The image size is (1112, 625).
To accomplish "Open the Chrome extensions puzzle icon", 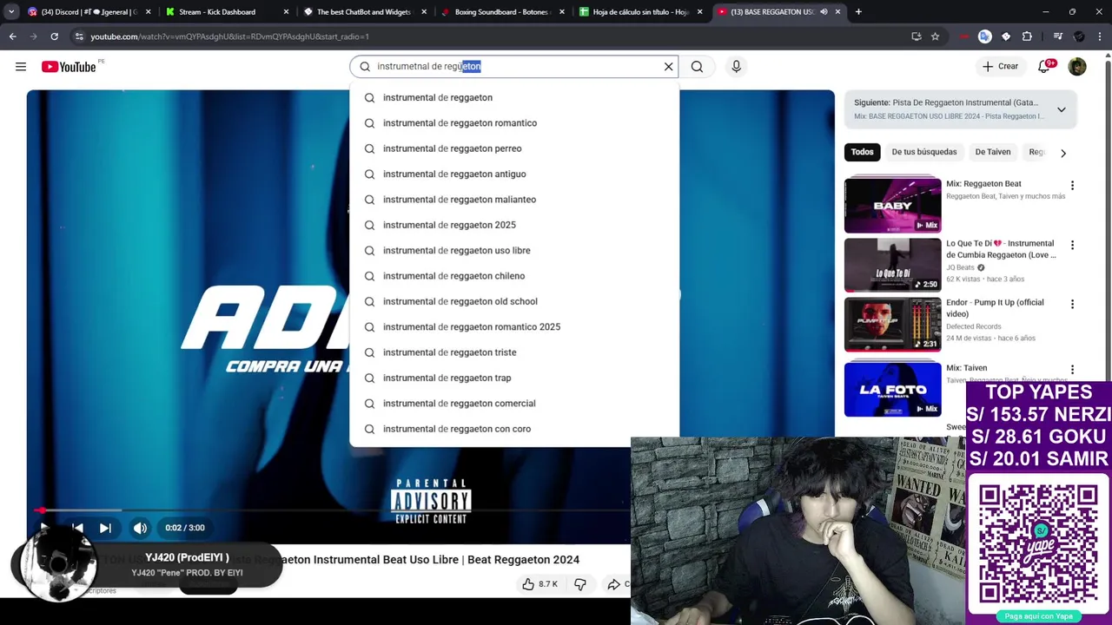I will click(x=1027, y=36).
